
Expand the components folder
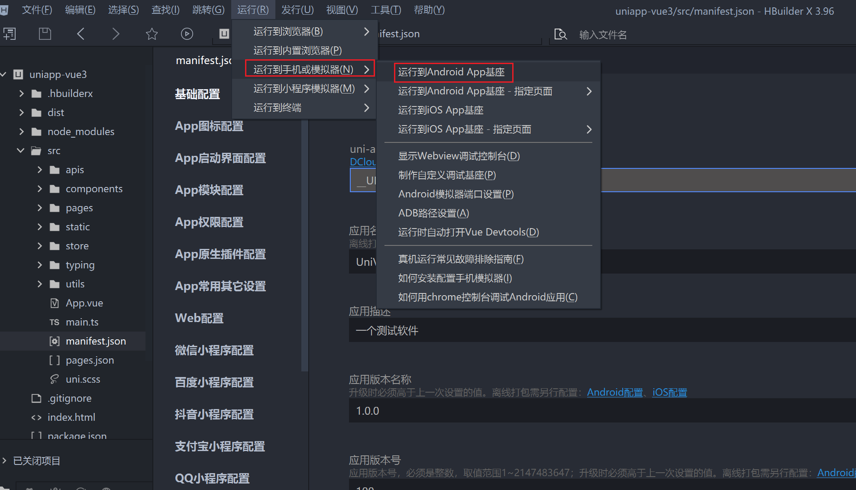(39, 189)
